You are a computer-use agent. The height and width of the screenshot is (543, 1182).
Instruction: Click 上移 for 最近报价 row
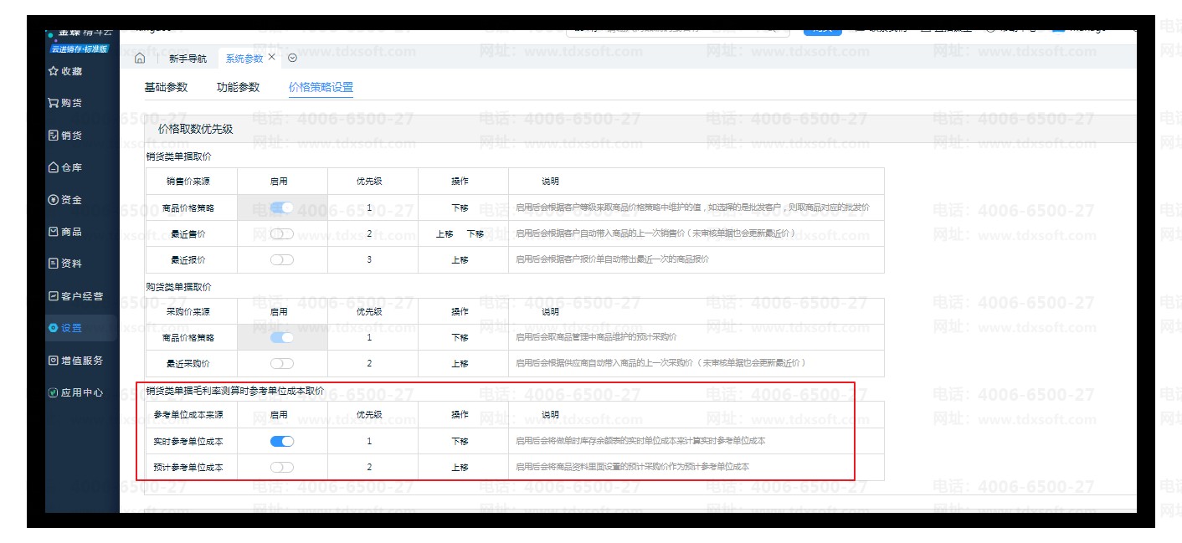(x=460, y=260)
